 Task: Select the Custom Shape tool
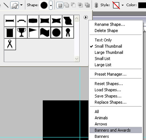pos(15,5)
